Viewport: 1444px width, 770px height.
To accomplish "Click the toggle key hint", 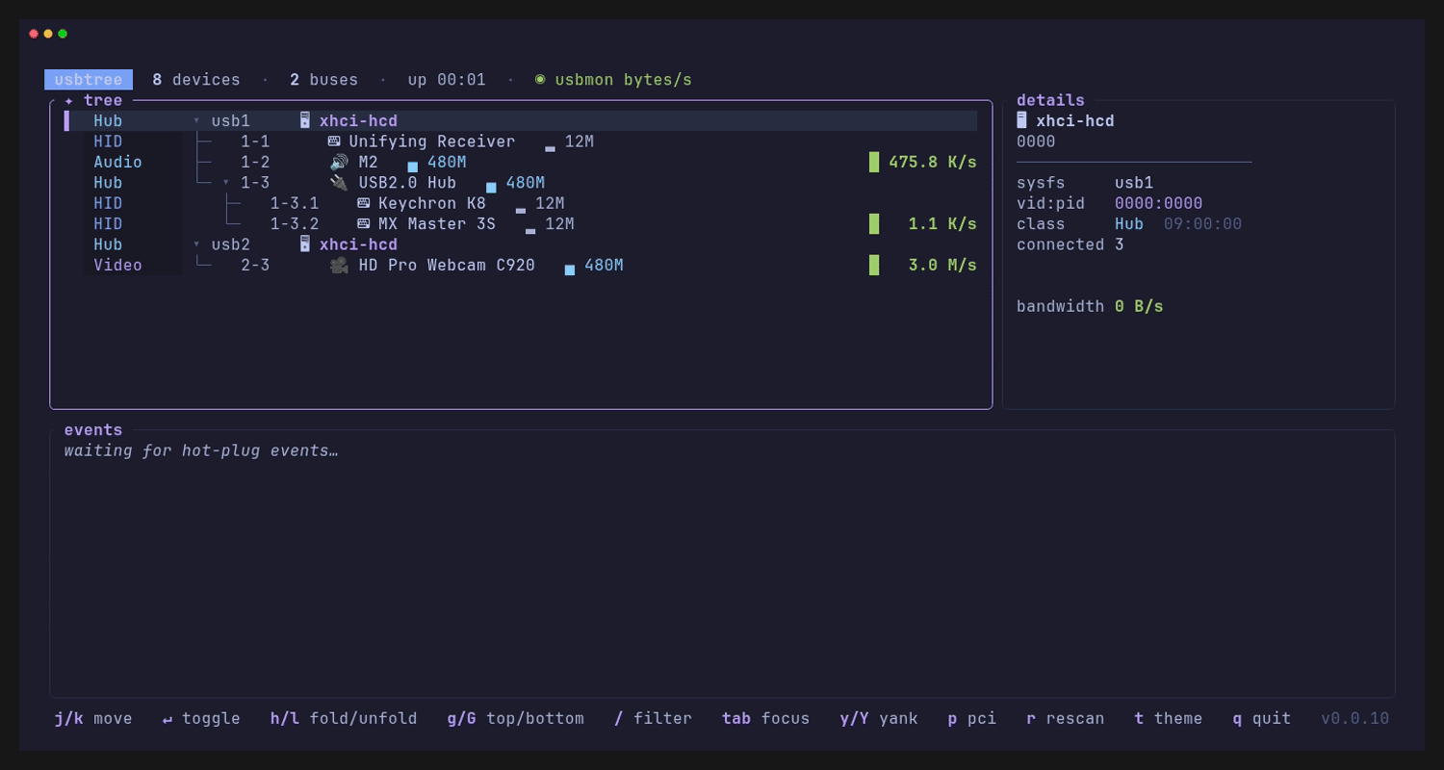I will coord(201,719).
